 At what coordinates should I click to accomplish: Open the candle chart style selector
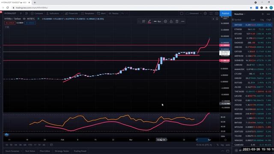[x=27, y=13]
